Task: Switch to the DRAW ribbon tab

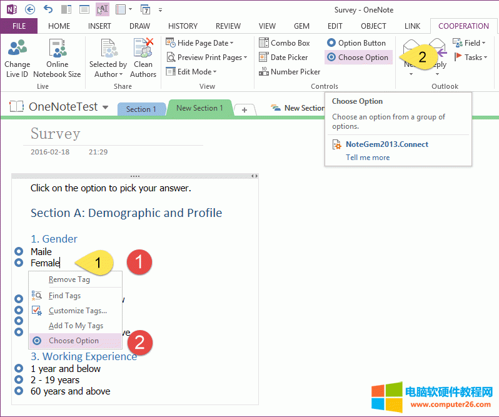Action: (x=139, y=26)
